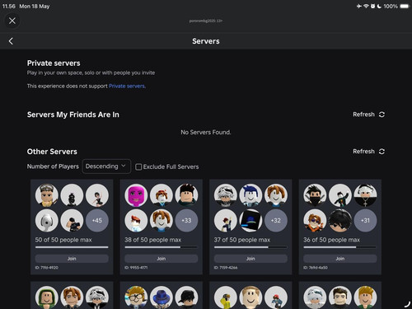412x309 pixels.
Task: Click the Other Servers heading
Action: pos(52,152)
